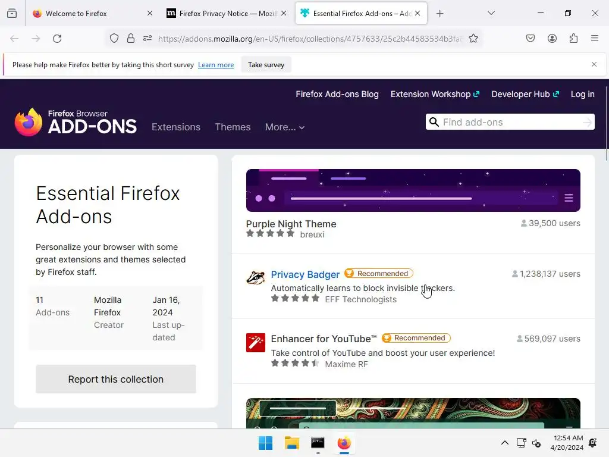Open the Purple Night Theme preview image
The width and height of the screenshot is (609, 457).
[413, 190]
